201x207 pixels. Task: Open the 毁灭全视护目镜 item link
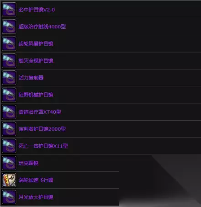coord(36,61)
